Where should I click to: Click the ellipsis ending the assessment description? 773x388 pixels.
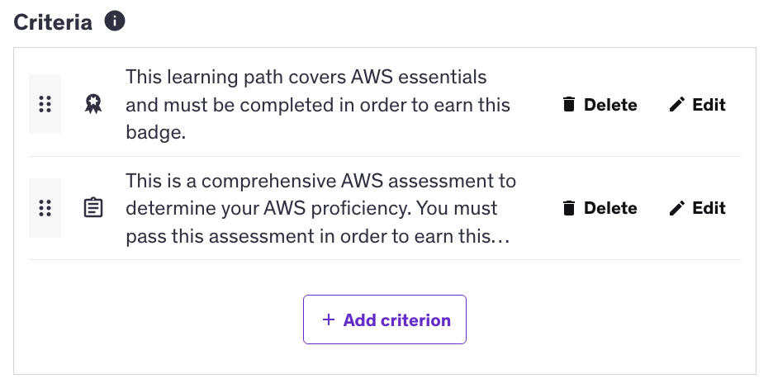(x=502, y=238)
